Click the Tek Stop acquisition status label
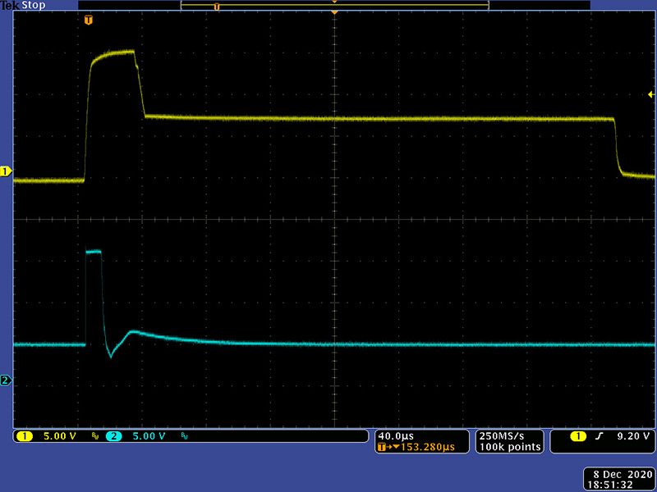 (22, 5)
